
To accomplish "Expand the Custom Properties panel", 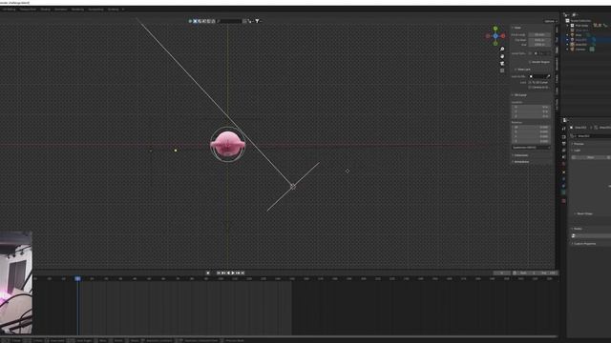I will (x=584, y=244).
